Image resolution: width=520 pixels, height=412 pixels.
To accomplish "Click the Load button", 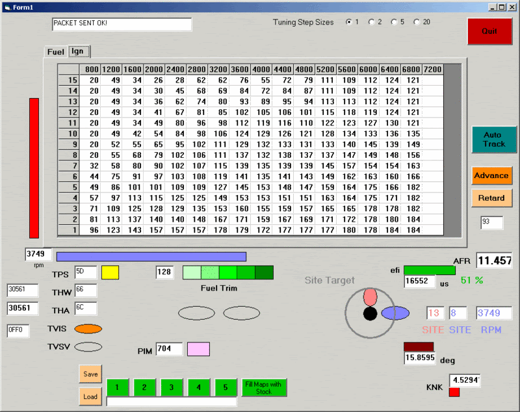I will [90, 396].
